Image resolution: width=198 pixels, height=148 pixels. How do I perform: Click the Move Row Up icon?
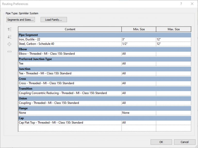click(10, 29)
